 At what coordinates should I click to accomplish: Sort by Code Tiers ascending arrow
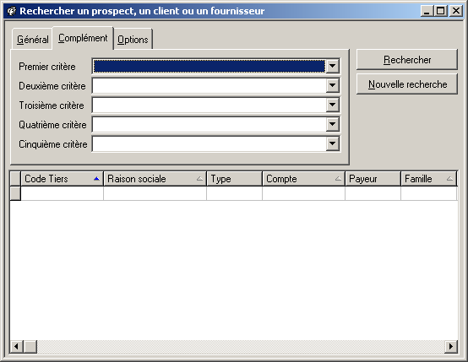pyautogui.click(x=96, y=179)
